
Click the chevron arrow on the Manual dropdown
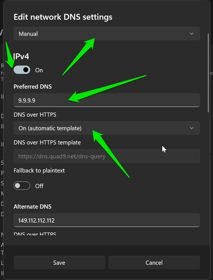click(192, 34)
